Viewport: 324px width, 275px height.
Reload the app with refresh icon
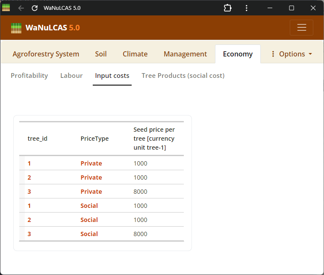point(35,8)
